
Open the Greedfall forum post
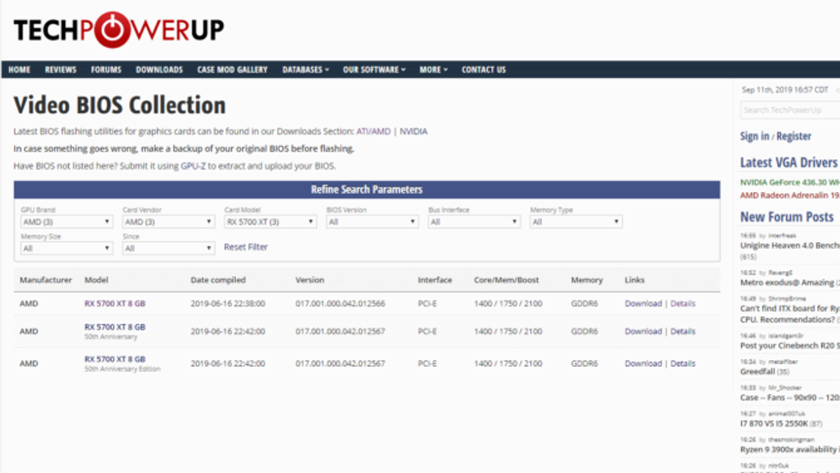tap(758, 372)
